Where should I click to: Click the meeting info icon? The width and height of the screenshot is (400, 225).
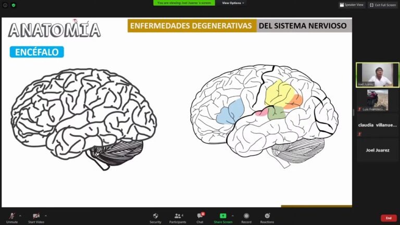pos(5,5)
